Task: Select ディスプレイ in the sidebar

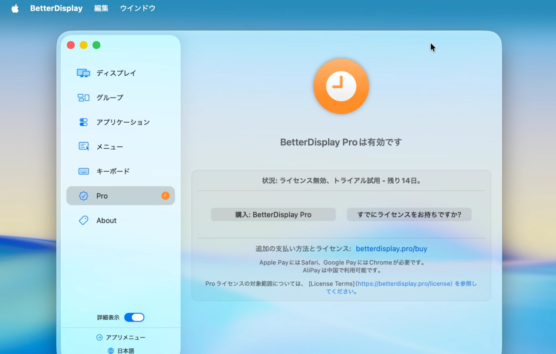Action: coord(121,73)
